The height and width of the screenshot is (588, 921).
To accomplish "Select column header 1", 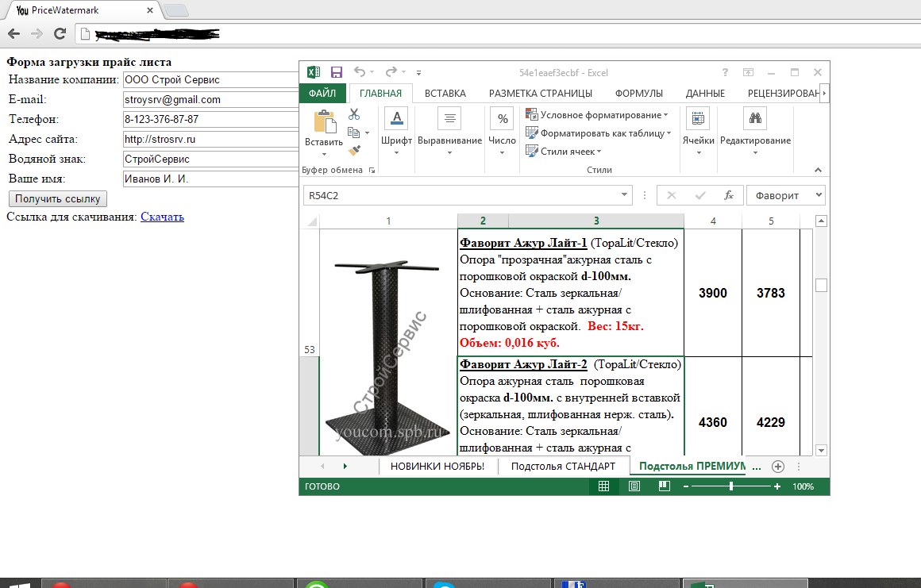I will (x=388, y=221).
